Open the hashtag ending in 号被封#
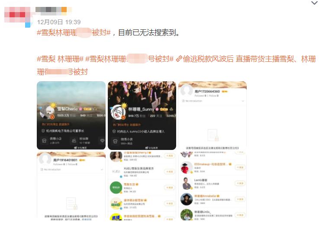Viewport: 322px width, 226px height. pos(129,59)
